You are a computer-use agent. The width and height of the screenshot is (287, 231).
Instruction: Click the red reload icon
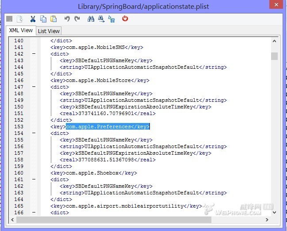tap(125, 19)
